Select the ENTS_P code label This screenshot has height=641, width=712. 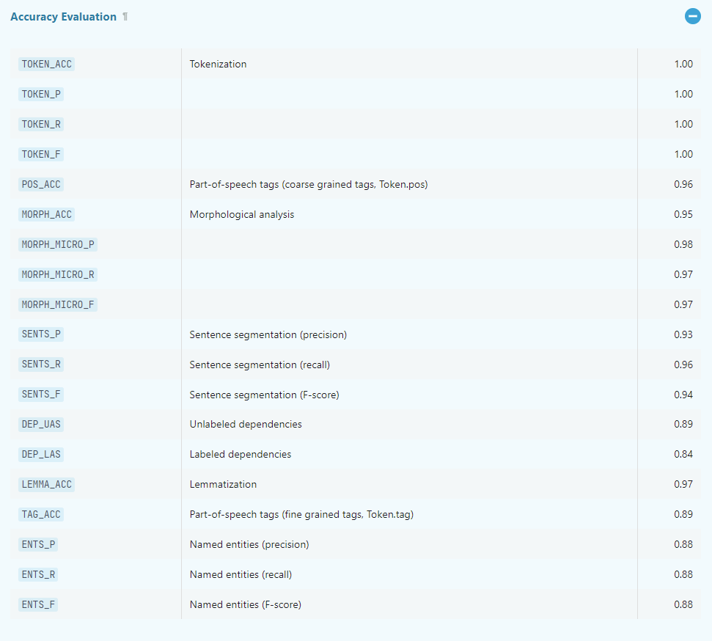coord(39,544)
